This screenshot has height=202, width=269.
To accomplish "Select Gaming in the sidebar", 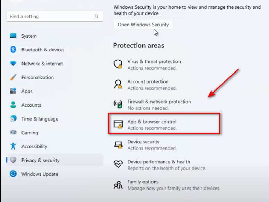I will click(x=29, y=133).
